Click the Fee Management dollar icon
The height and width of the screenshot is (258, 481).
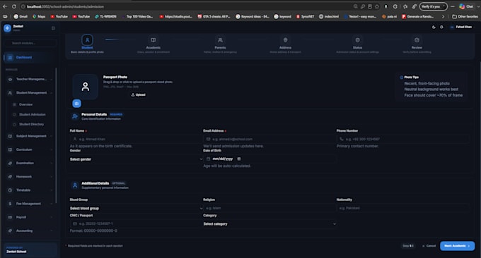[x=10, y=204]
